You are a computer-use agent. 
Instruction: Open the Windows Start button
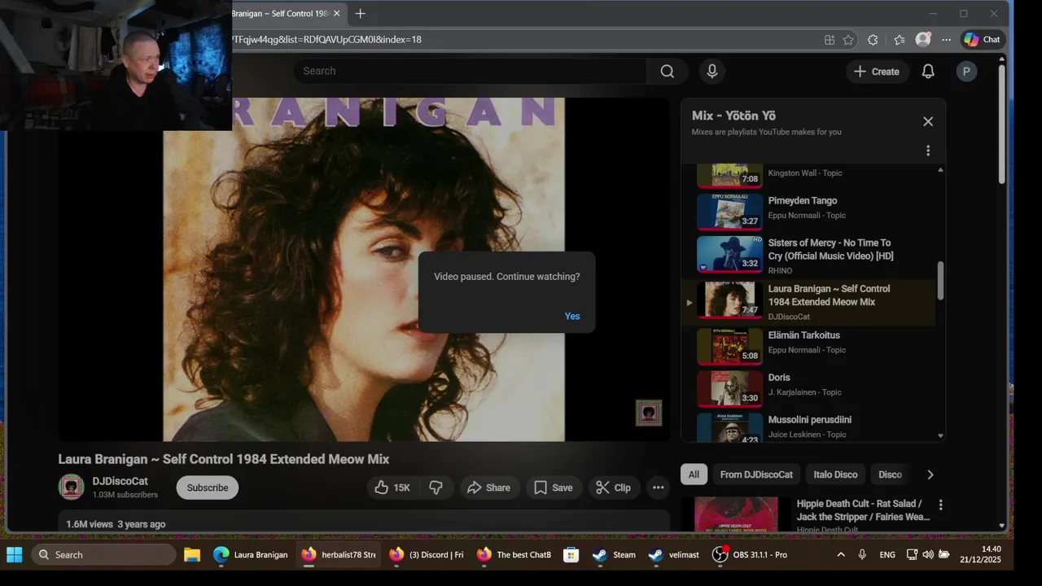click(x=15, y=554)
